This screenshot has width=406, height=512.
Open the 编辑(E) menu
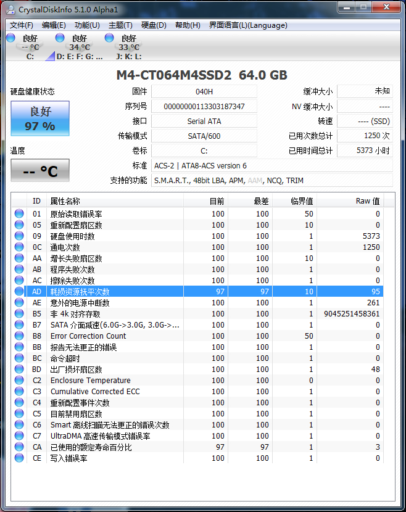(54, 25)
